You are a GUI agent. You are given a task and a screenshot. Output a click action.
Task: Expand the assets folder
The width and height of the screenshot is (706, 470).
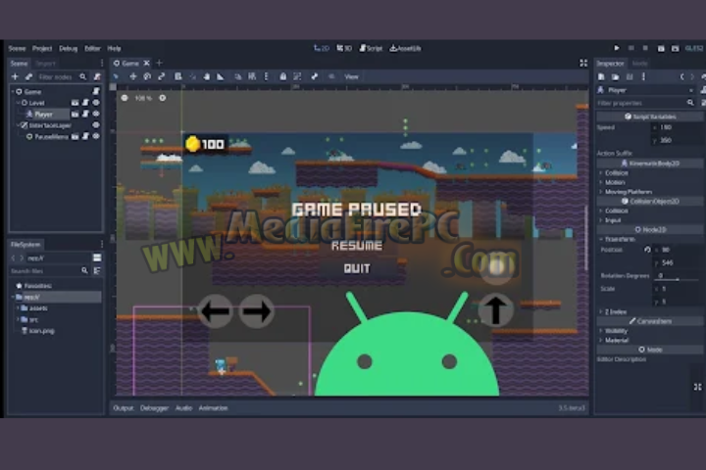18,308
